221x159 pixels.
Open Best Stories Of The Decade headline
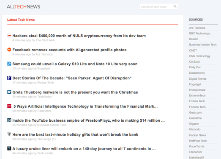point(72,78)
